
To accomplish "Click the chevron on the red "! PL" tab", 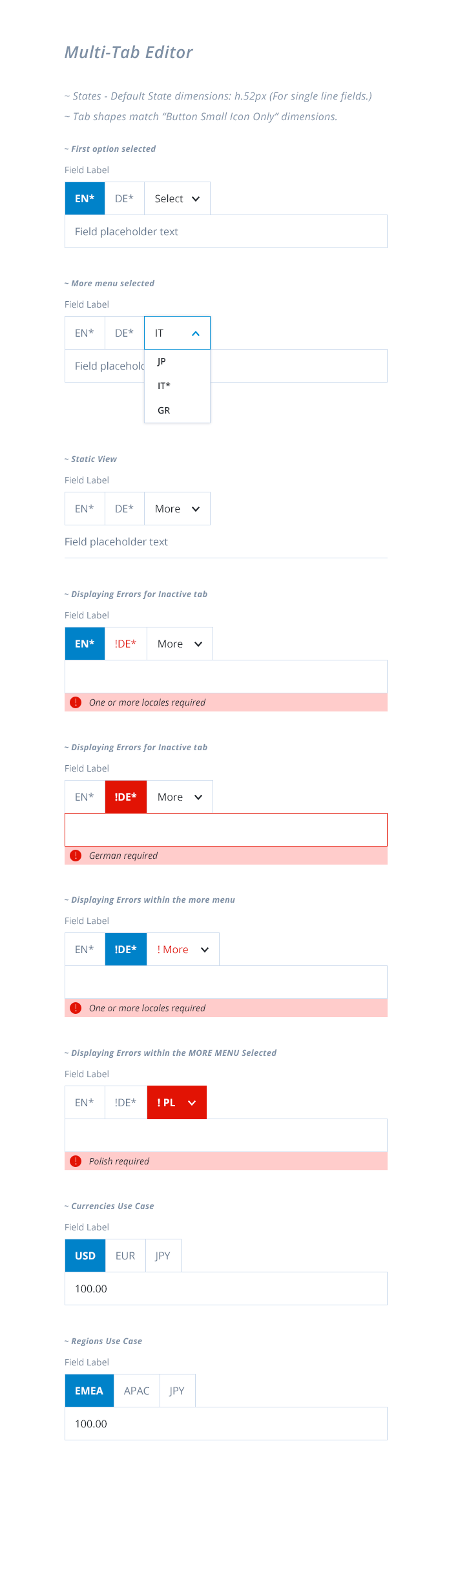I will (x=191, y=1102).
